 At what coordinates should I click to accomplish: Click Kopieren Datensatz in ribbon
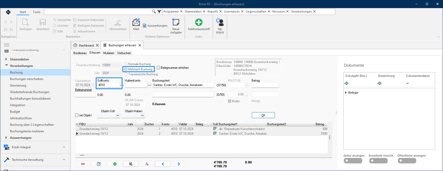pos(88,20)
